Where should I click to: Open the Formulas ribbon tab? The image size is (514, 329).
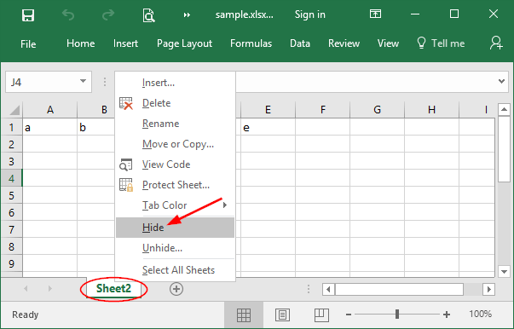tap(251, 43)
